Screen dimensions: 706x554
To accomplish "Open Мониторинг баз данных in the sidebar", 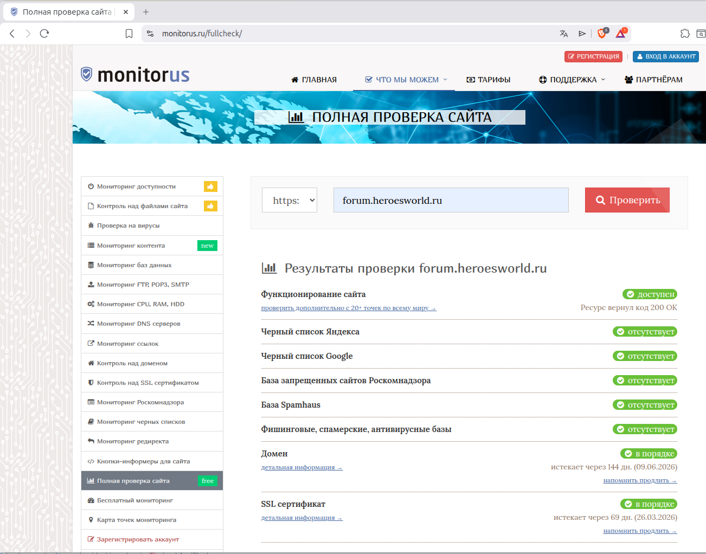I will pos(152,265).
